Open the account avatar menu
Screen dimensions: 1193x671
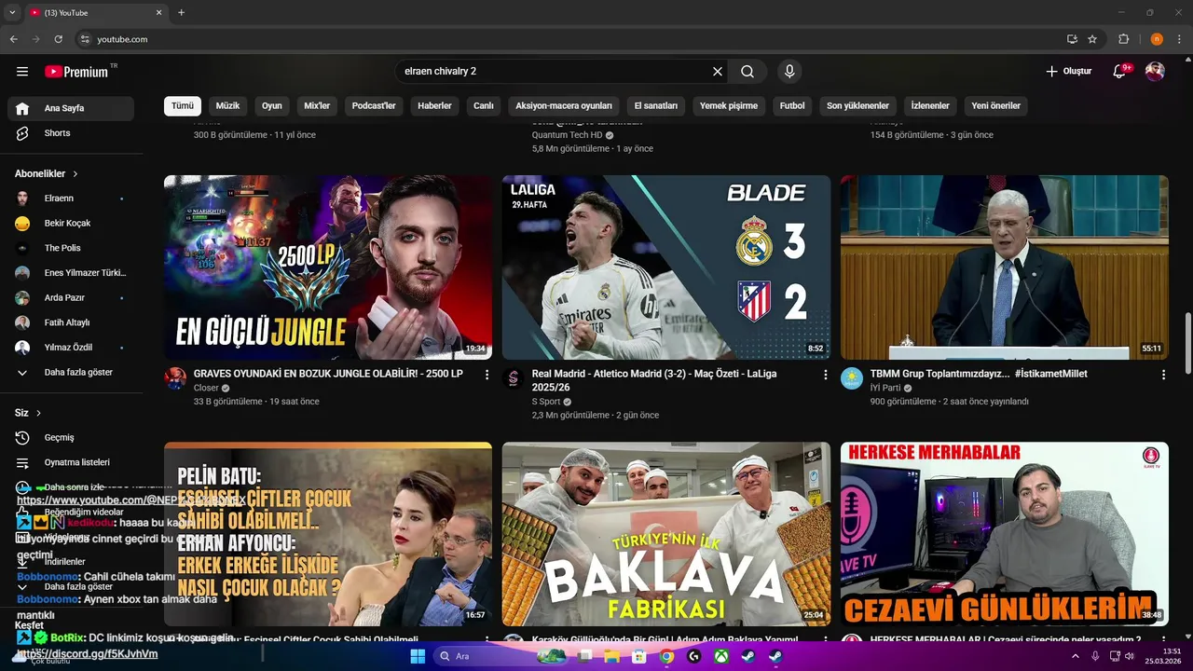[x=1155, y=72]
